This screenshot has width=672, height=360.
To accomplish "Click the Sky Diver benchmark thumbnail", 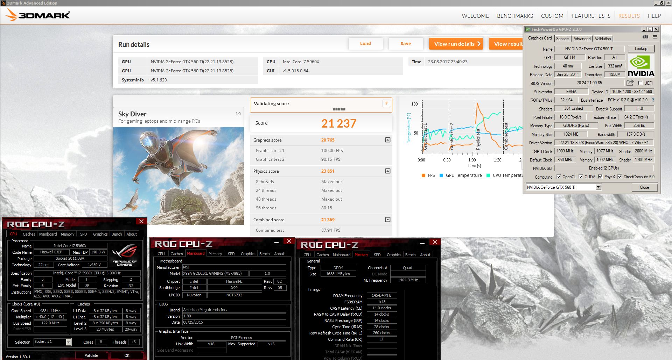I will (178, 176).
